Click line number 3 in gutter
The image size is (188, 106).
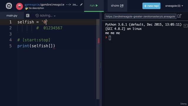coord(11,34)
